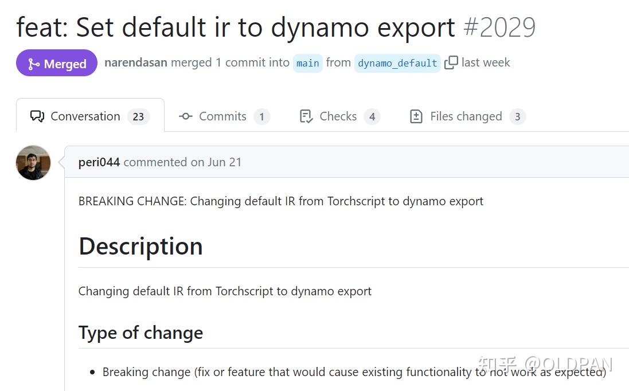Image resolution: width=629 pixels, height=391 pixels.
Task: Click the merged pull request icon
Action: pyautogui.click(x=32, y=63)
